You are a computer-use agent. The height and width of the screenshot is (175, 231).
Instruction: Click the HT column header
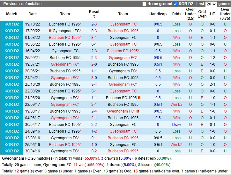212,14
